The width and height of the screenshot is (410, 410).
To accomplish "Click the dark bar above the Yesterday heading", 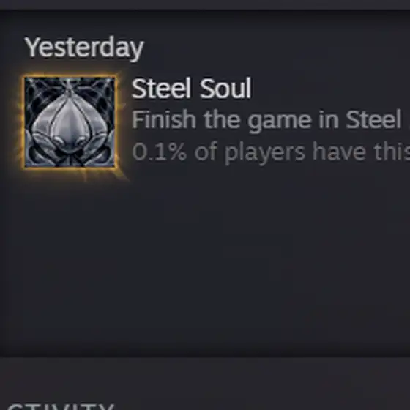I will pos(205,4).
